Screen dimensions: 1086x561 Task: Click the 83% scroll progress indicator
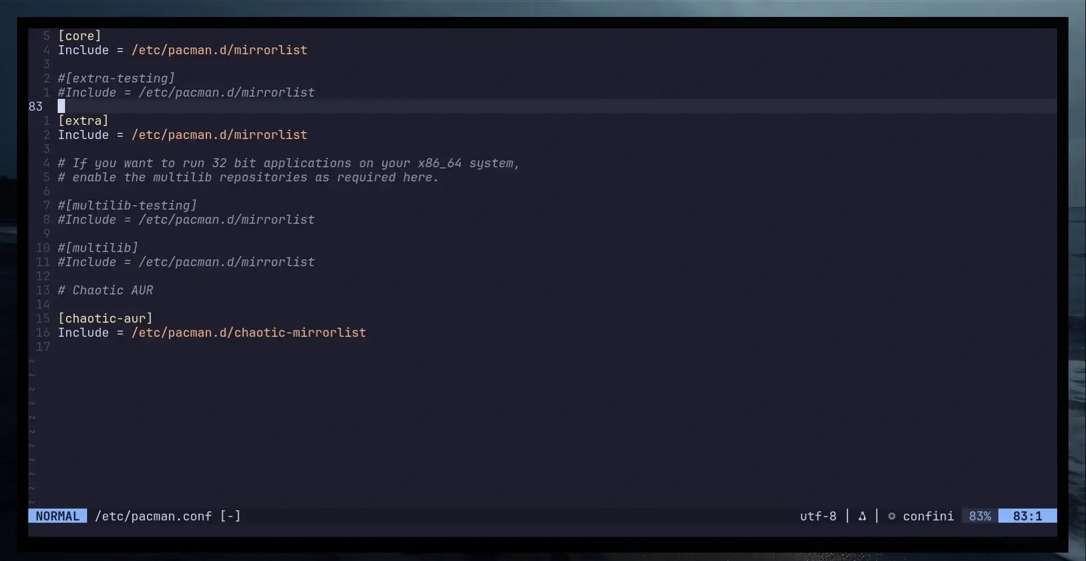[979, 516]
